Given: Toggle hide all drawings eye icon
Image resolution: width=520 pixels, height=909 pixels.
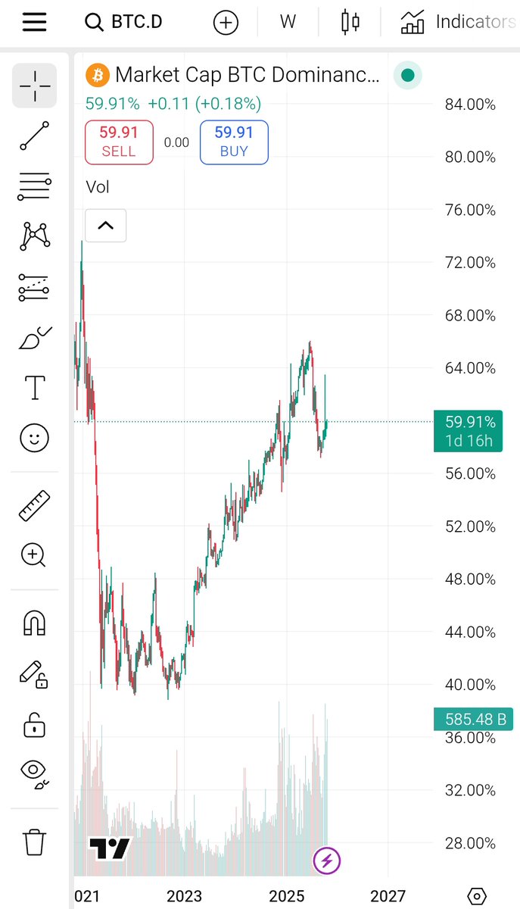Looking at the screenshot, I should pos(35,773).
